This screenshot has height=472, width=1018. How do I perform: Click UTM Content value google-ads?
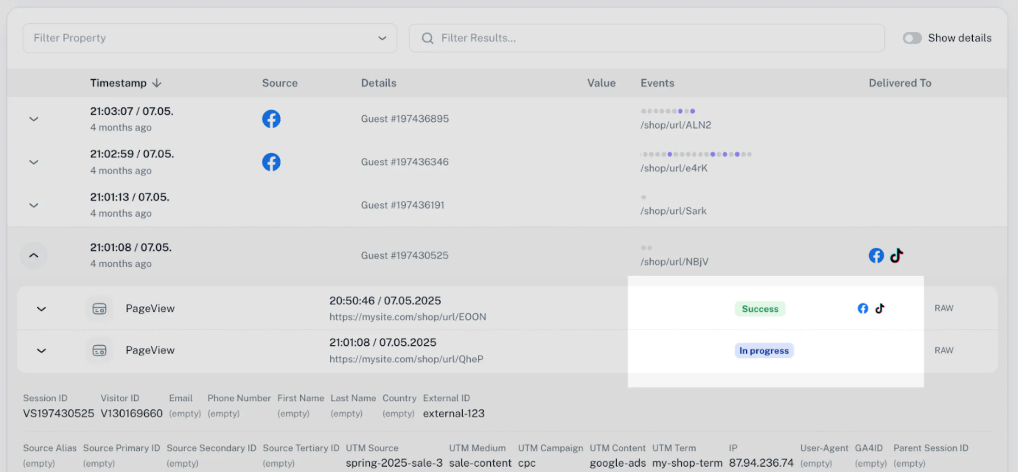[617, 463]
